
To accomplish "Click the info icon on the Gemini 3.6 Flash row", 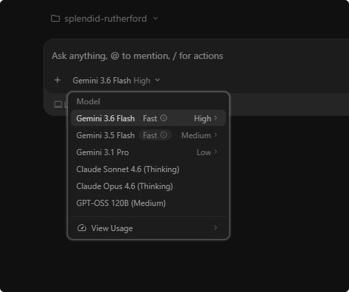I will 164,118.
